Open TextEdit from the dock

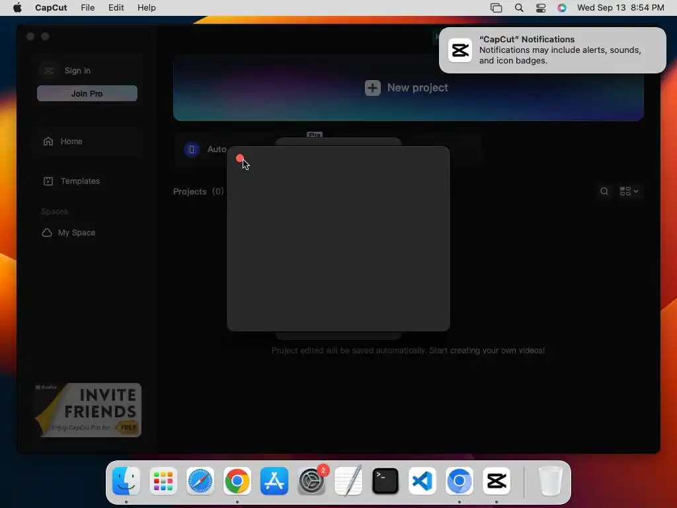pos(348,481)
